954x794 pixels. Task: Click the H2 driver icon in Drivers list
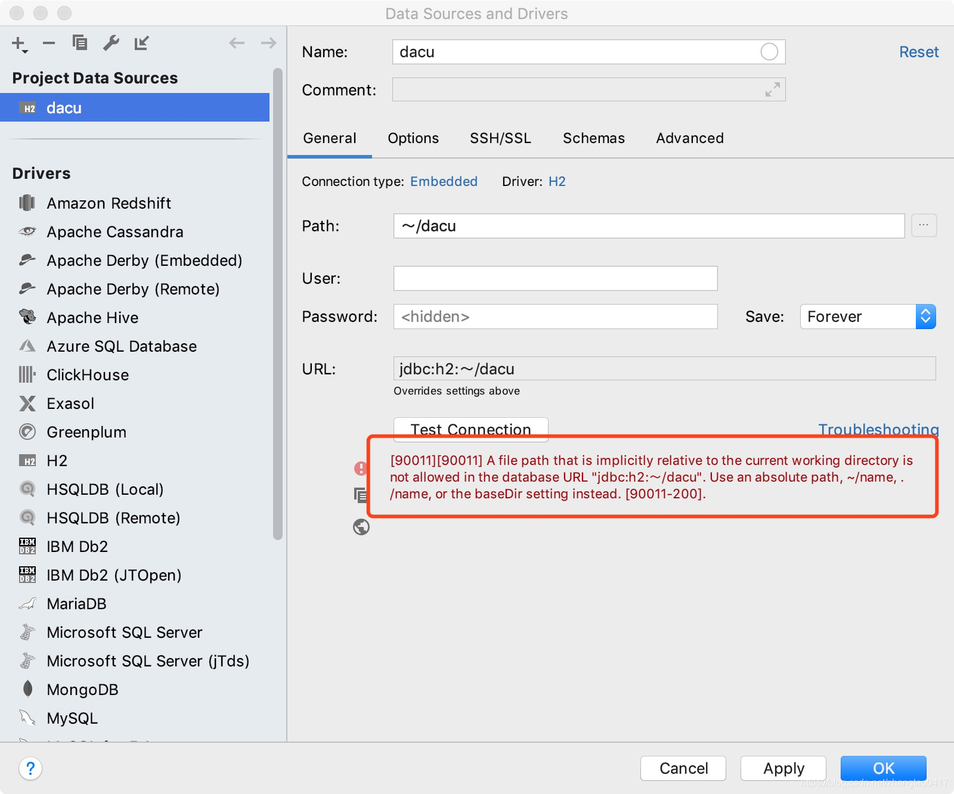click(x=27, y=461)
